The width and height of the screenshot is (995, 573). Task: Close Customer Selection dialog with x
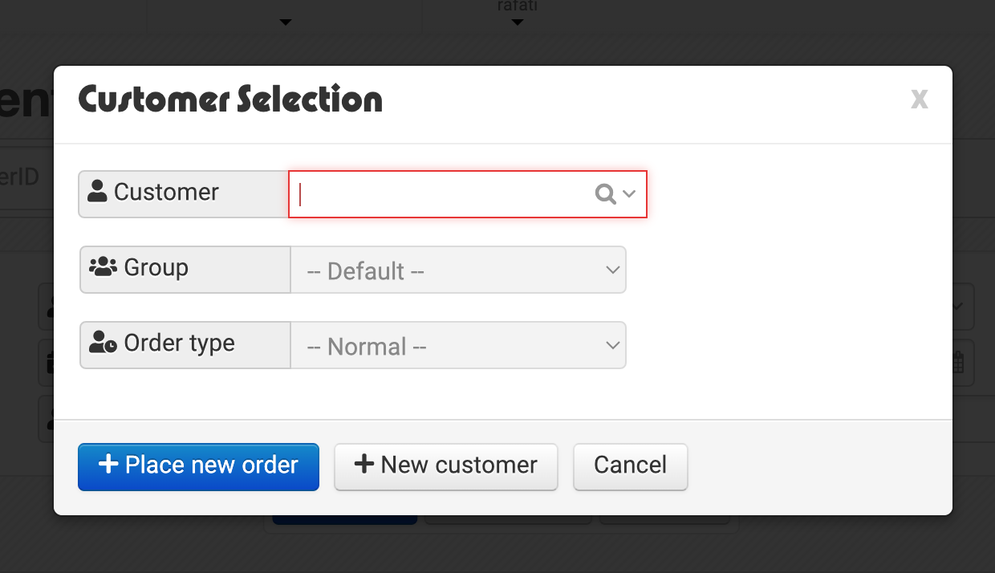coord(920,100)
